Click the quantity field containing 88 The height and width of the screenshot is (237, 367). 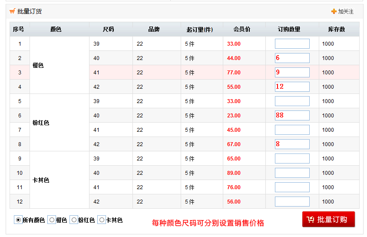(x=292, y=115)
